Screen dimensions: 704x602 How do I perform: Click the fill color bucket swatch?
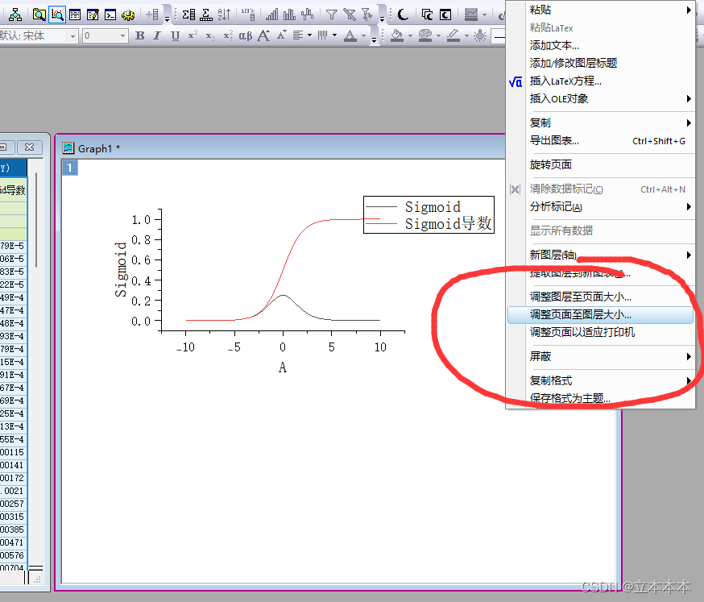tap(397, 35)
